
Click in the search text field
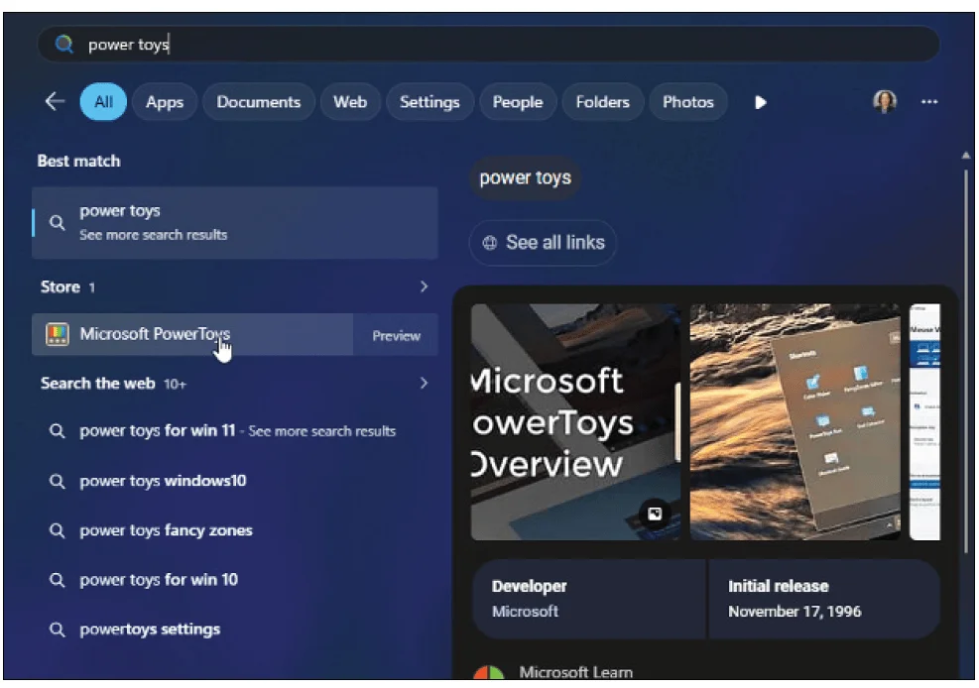click(x=488, y=45)
